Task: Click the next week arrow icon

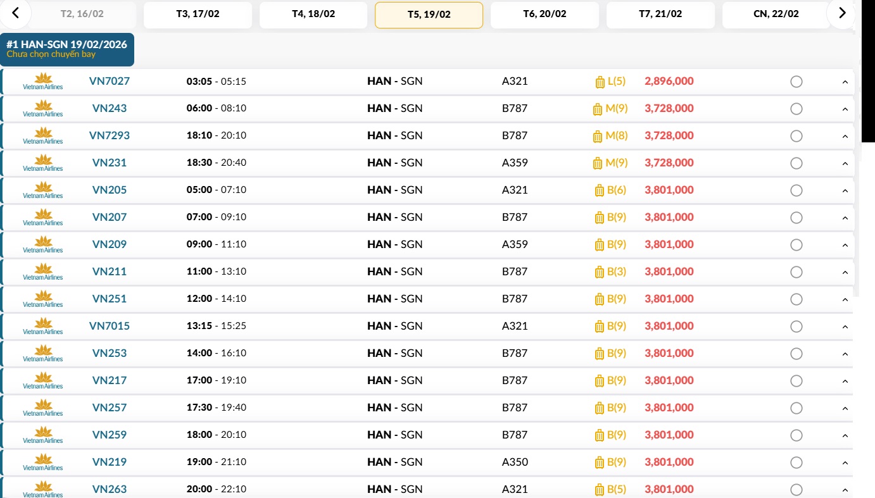Action: click(842, 13)
